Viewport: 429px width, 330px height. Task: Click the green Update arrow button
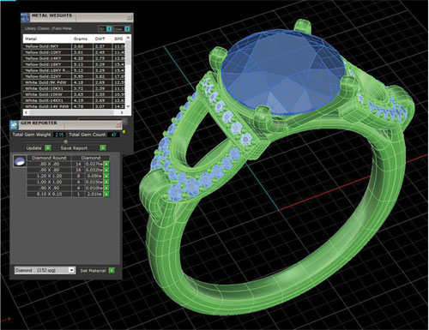48,147
